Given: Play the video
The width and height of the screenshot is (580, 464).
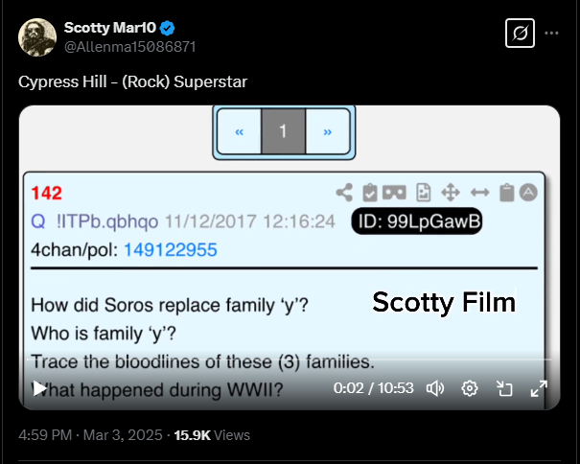Looking at the screenshot, I should [39, 388].
